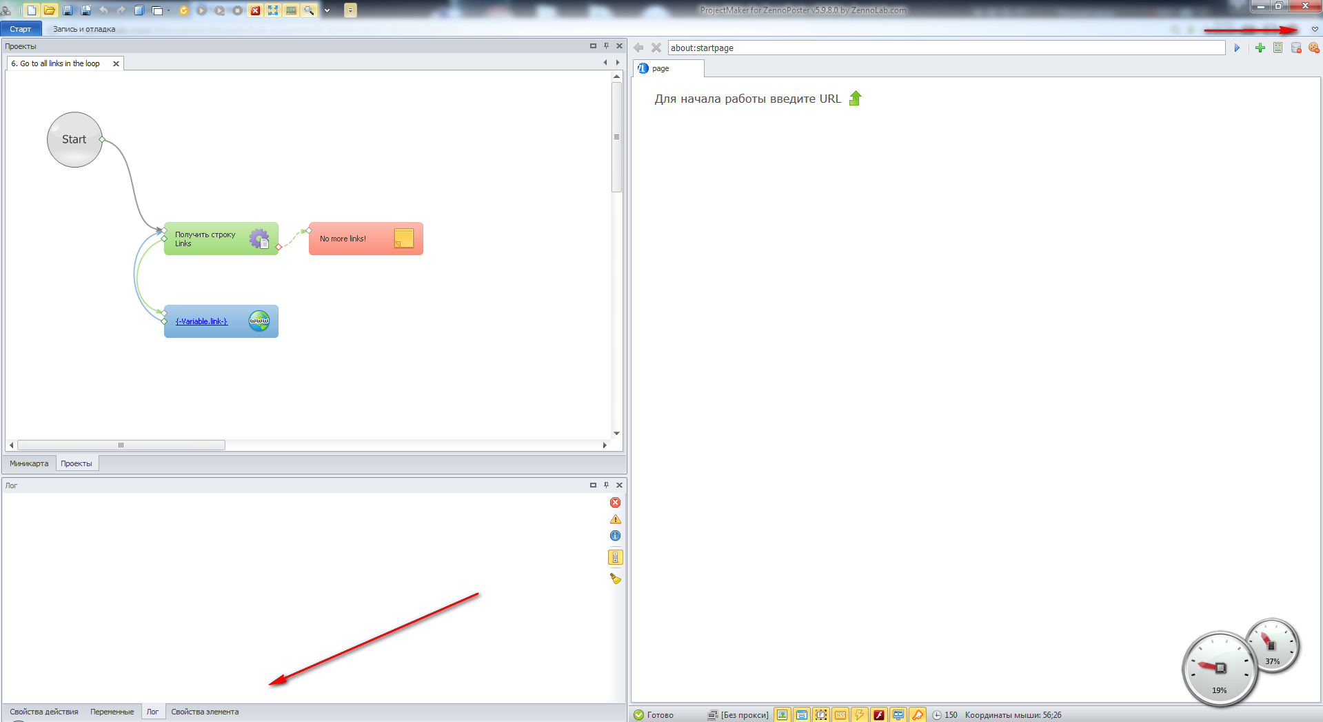Click the horizontal scrollbar thumb under canvas

121,445
